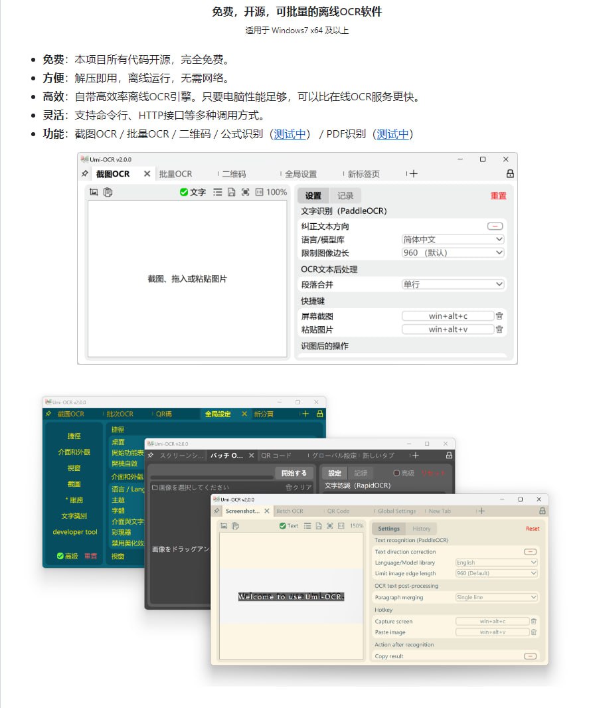Close the バッチ O... tab in Japanese window
This screenshot has height=708, width=593.
coord(252,455)
